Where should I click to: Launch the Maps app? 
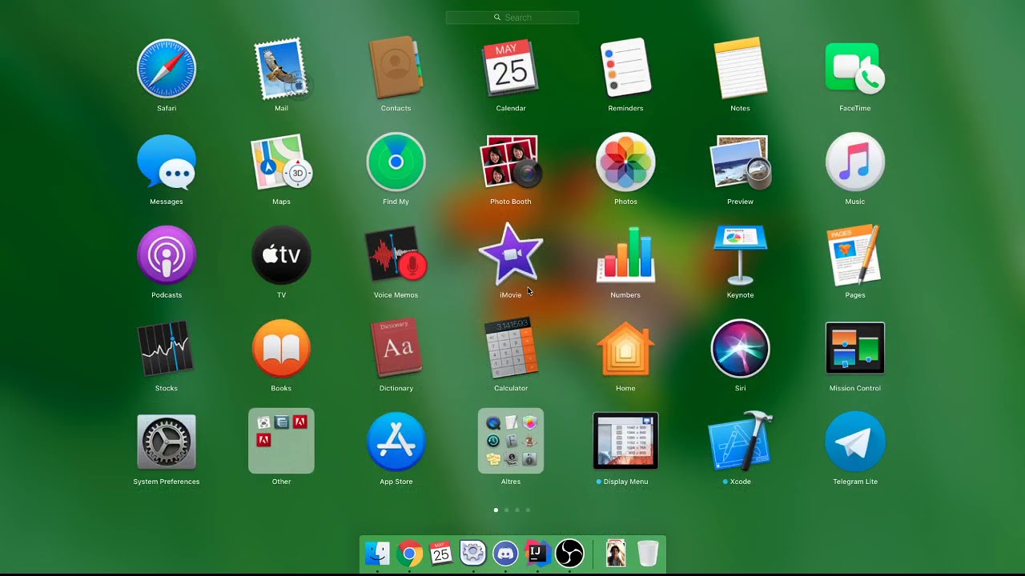click(281, 162)
